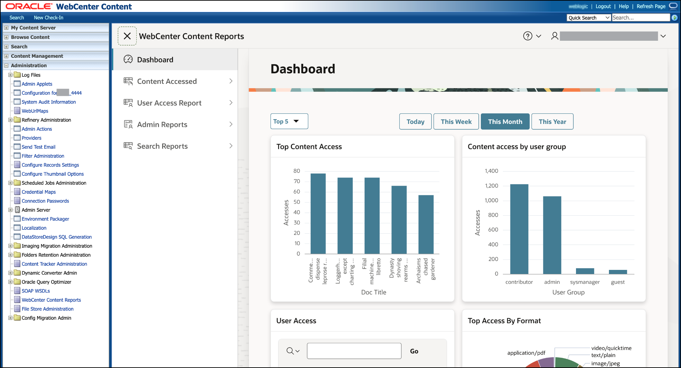681x368 pixels.
Task: Open the New Check-In menu
Action: (x=49, y=18)
